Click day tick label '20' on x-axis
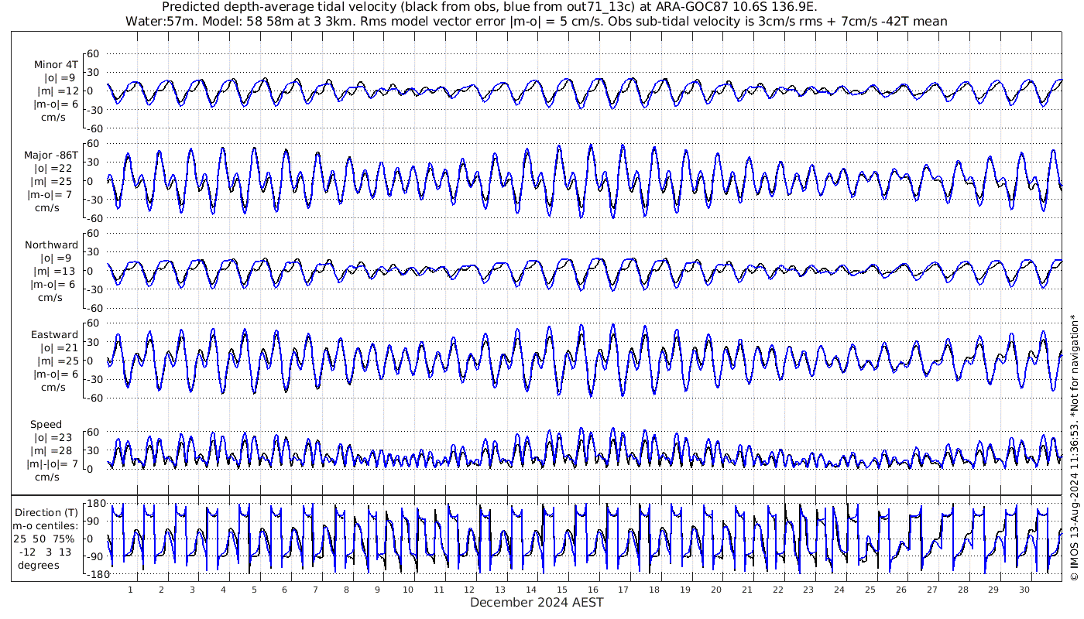Screen dimensions: 1084x619 point(716,590)
